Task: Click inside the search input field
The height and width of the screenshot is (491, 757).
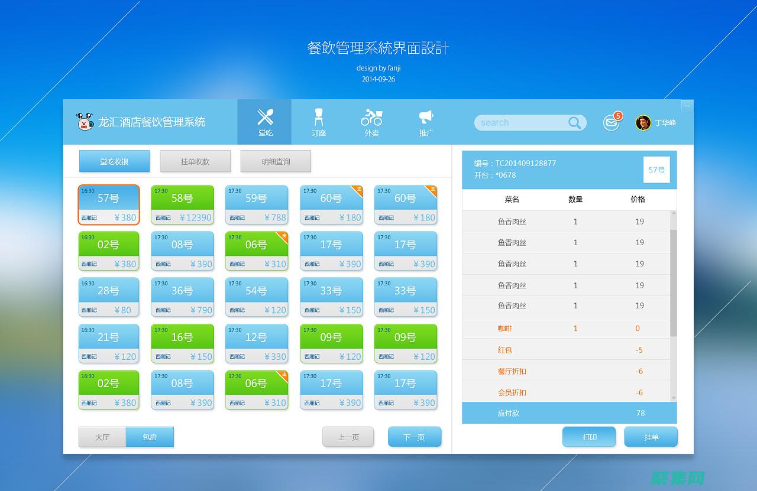Action: (x=520, y=122)
